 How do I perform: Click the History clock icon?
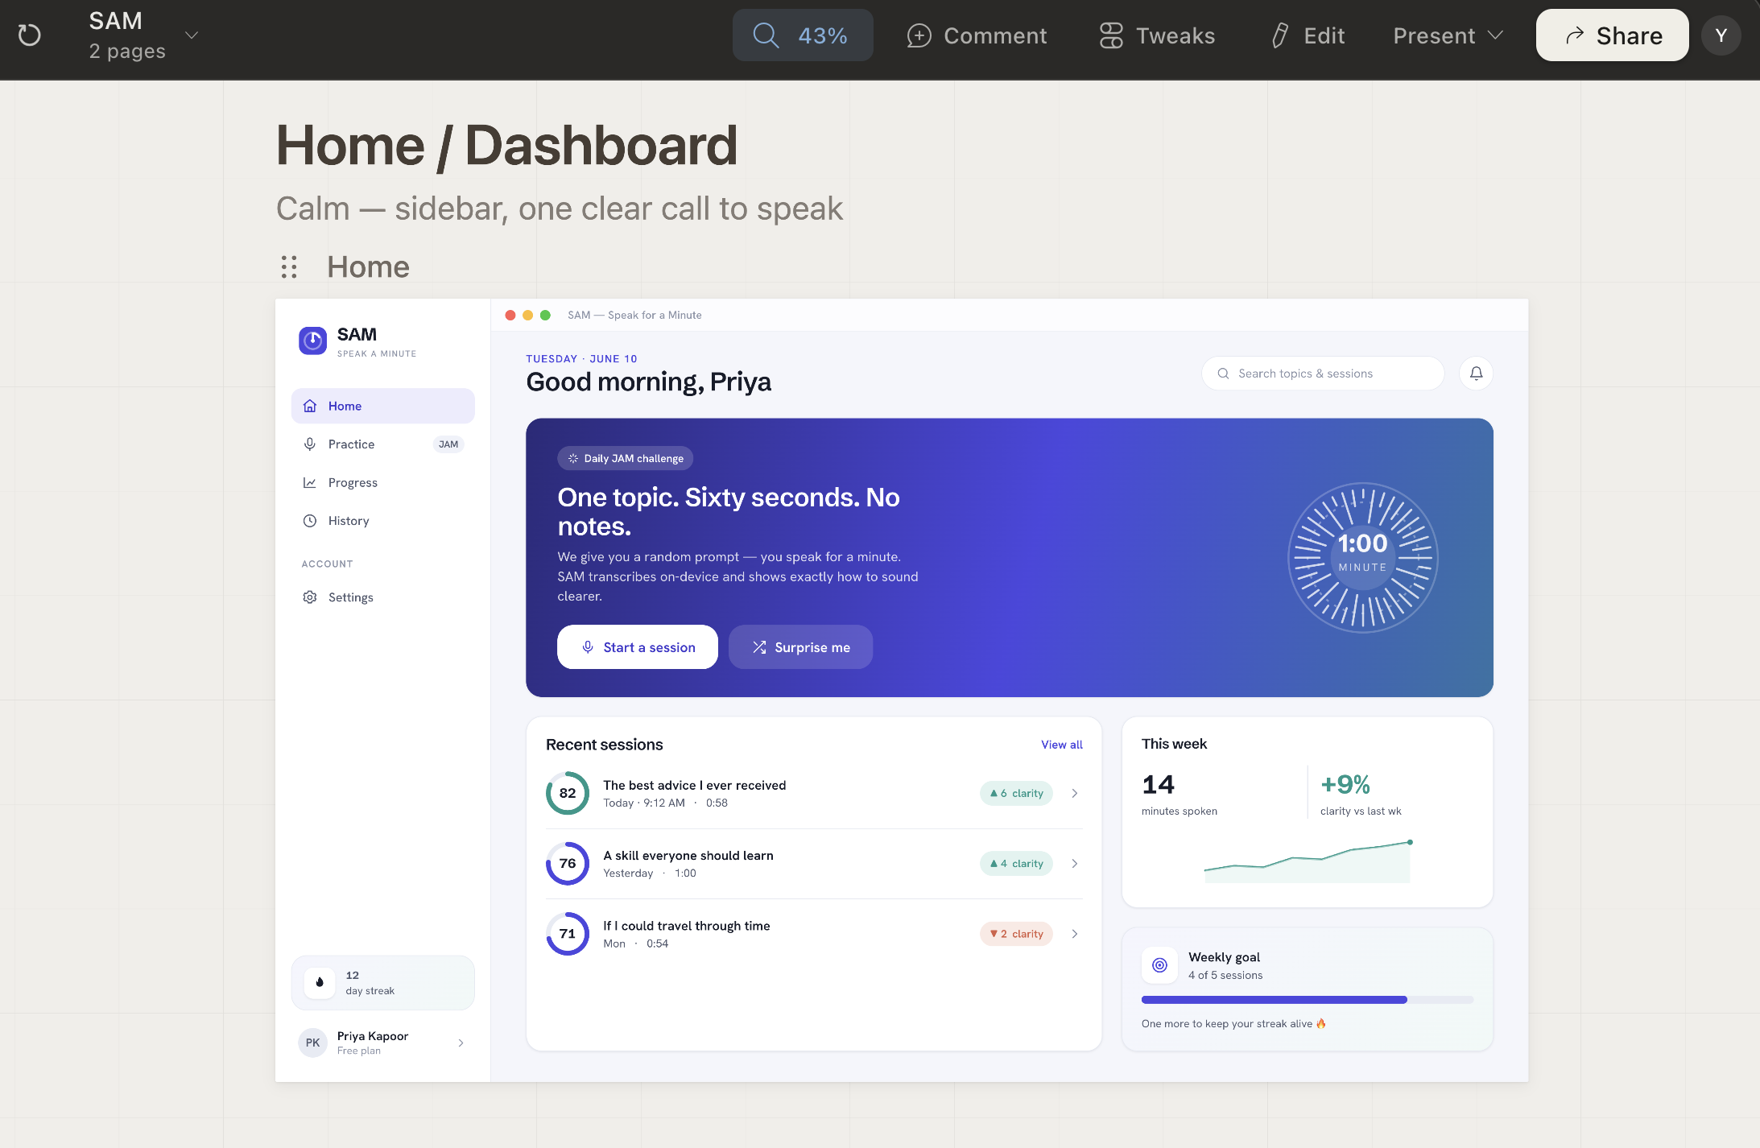pos(310,521)
